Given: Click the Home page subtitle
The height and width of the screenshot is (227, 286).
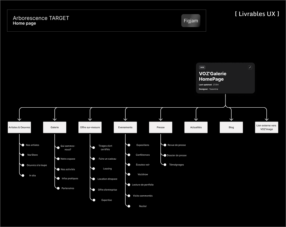Looking at the screenshot, I should click(24, 23).
